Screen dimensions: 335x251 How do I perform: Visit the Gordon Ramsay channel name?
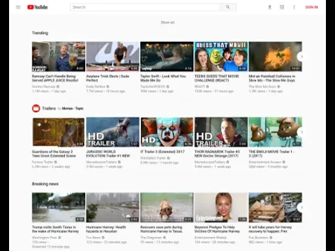point(44,86)
